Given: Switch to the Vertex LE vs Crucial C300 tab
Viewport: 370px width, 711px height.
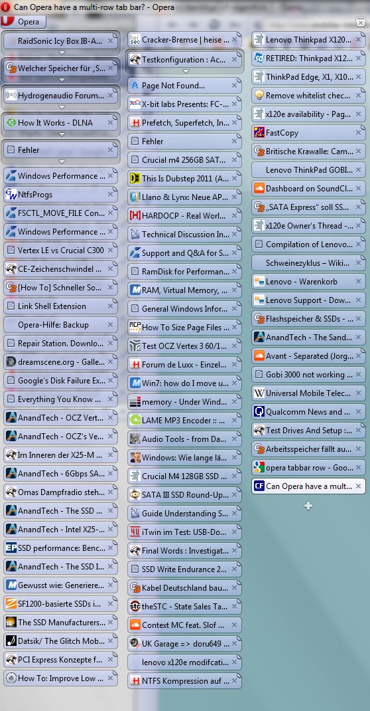Looking at the screenshot, I should (x=60, y=251).
